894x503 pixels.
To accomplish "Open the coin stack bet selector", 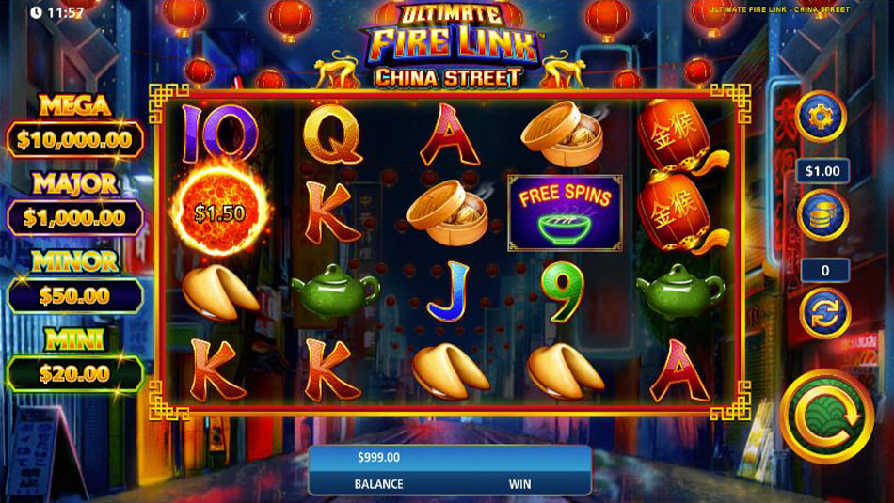I will click(x=822, y=215).
